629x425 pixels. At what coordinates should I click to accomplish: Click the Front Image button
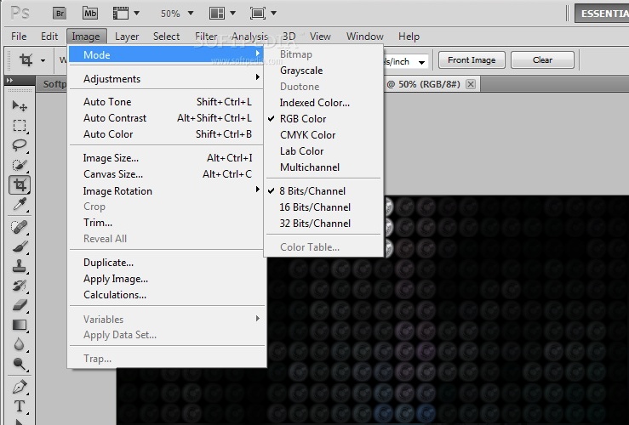tap(472, 60)
